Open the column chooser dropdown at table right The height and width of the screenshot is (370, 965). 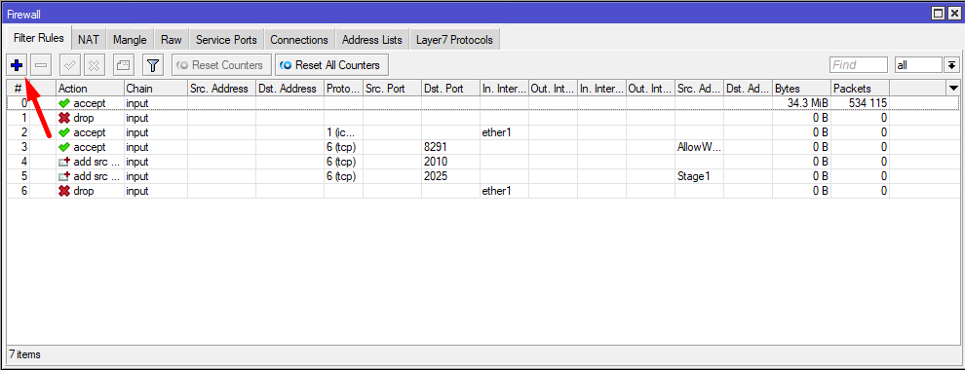pyautogui.click(x=953, y=88)
